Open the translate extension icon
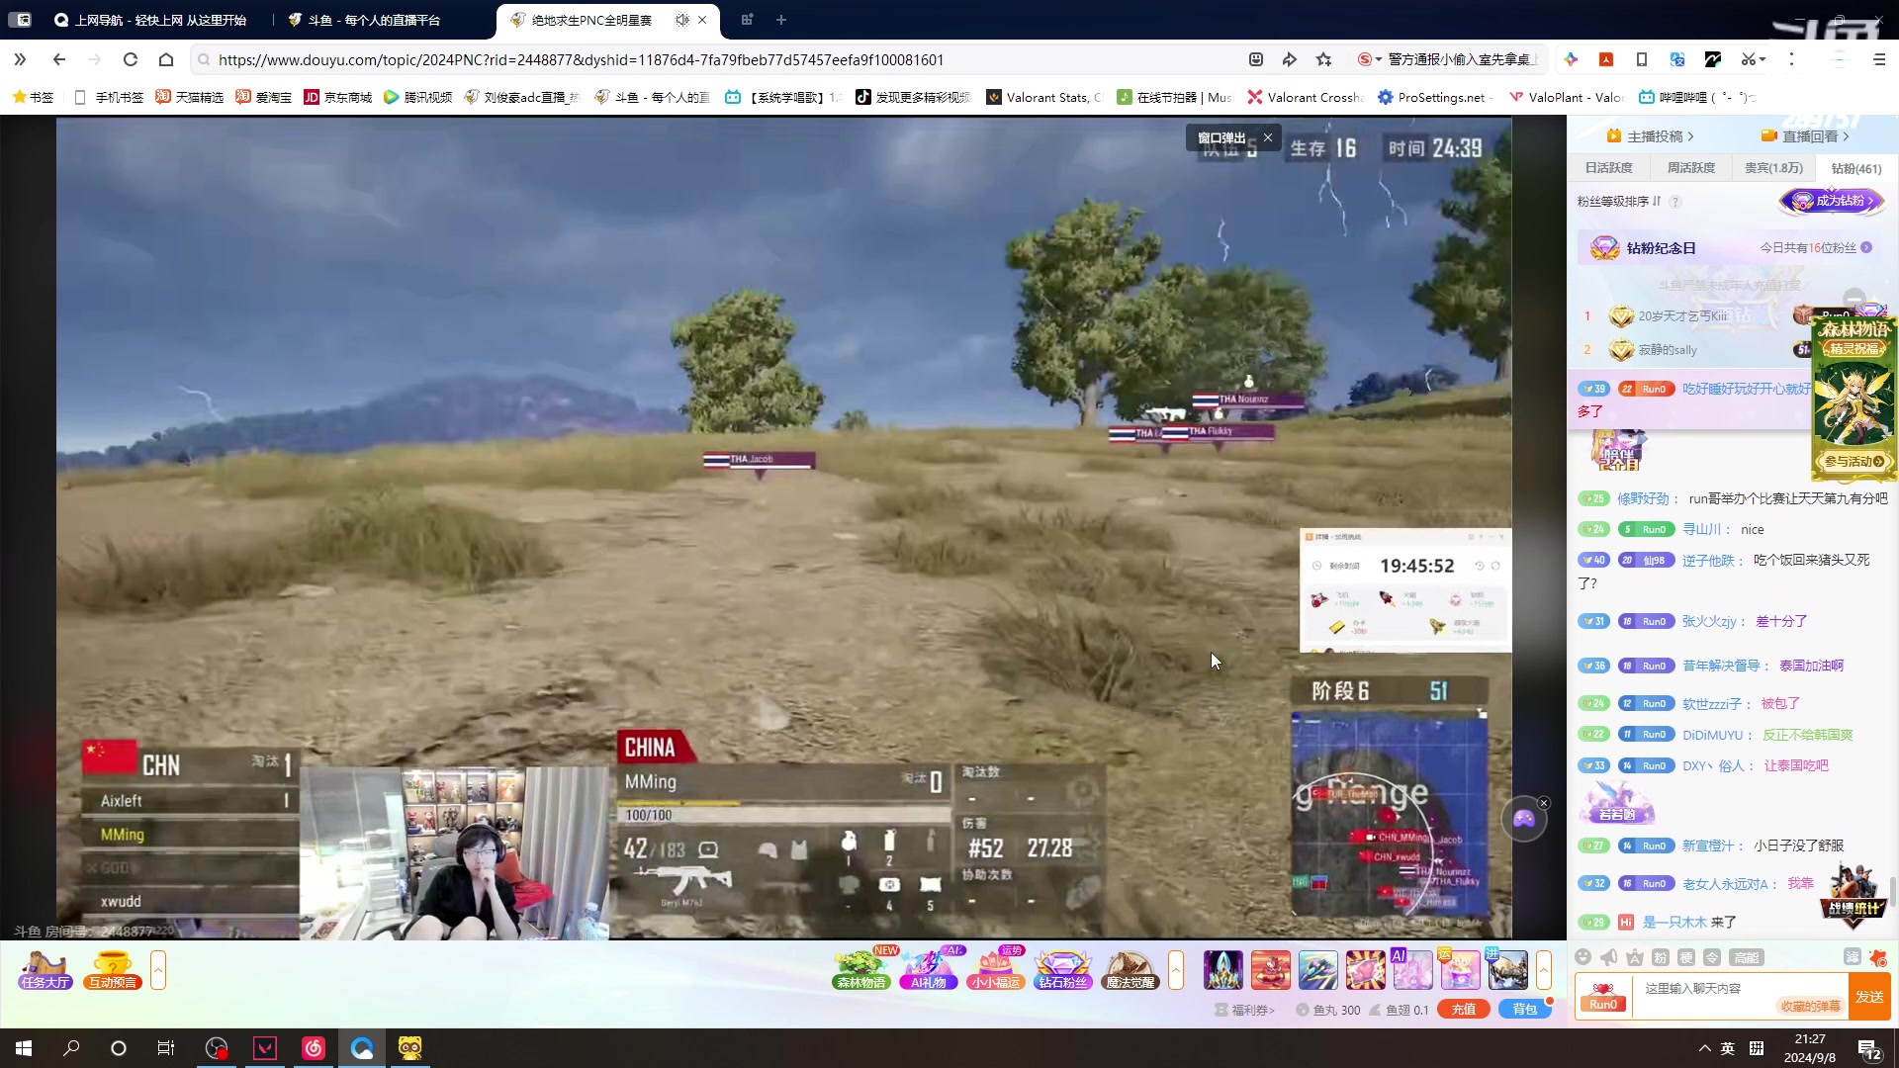The height and width of the screenshot is (1068, 1899). tap(1677, 59)
